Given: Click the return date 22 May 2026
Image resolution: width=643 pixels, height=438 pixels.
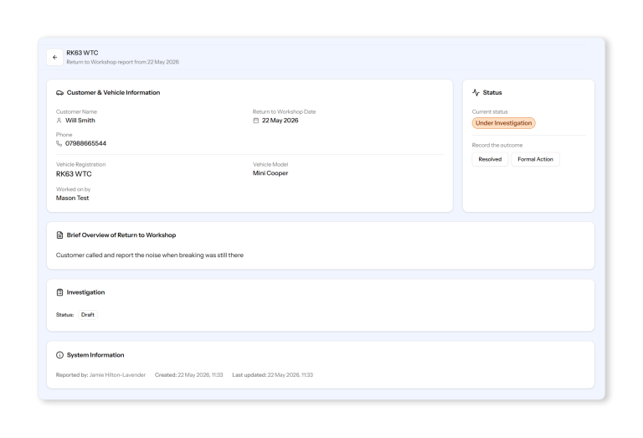Looking at the screenshot, I should (x=280, y=121).
